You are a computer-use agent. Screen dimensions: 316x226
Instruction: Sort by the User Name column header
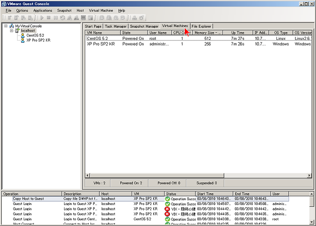160,32
